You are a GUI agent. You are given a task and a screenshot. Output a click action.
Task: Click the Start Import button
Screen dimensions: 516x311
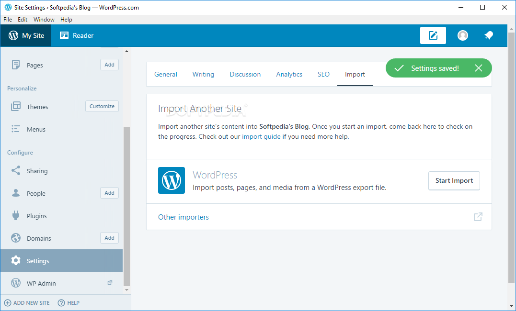click(454, 180)
